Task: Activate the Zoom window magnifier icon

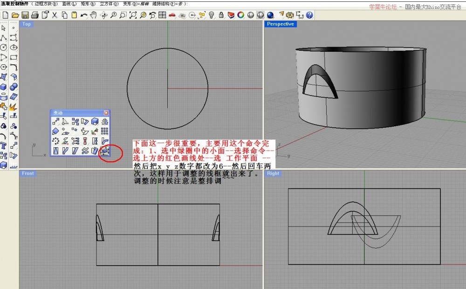Action: click(123, 15)
